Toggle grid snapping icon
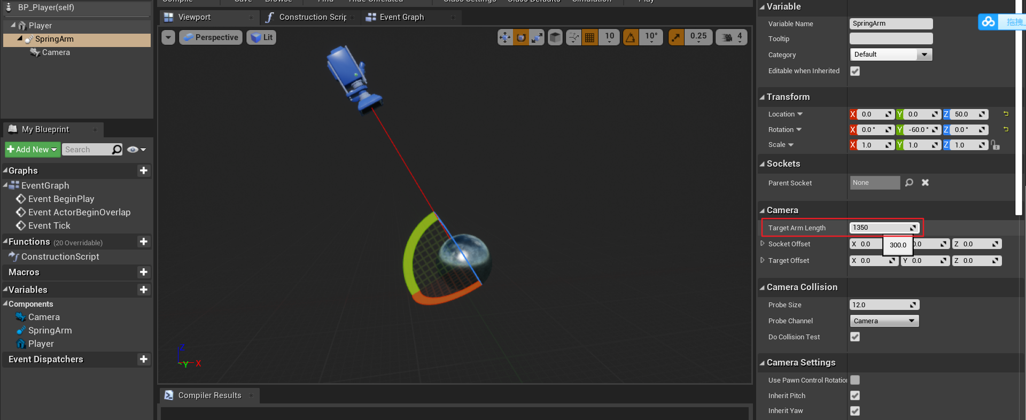This screenshot has width=1026, height=420. (x=590, y=37)
